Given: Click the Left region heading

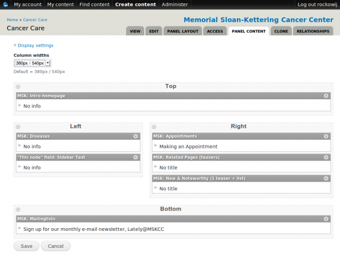Looking at the screenshot, I should (76, 126).
